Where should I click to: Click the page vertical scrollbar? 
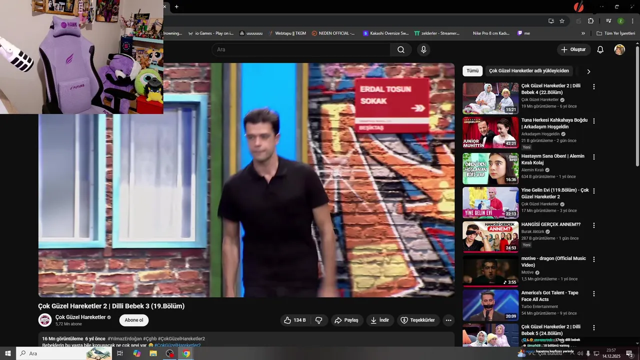pos(637,105)
